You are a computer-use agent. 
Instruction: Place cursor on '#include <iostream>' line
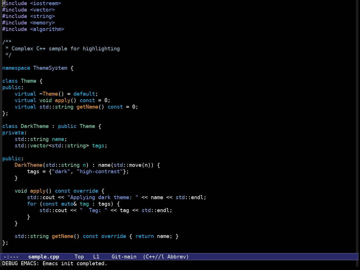(32, 3)
